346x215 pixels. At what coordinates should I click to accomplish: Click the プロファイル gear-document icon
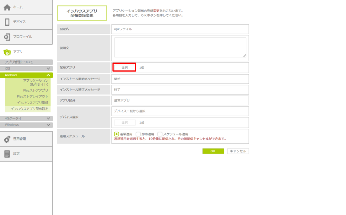click(x=7, y=37)
